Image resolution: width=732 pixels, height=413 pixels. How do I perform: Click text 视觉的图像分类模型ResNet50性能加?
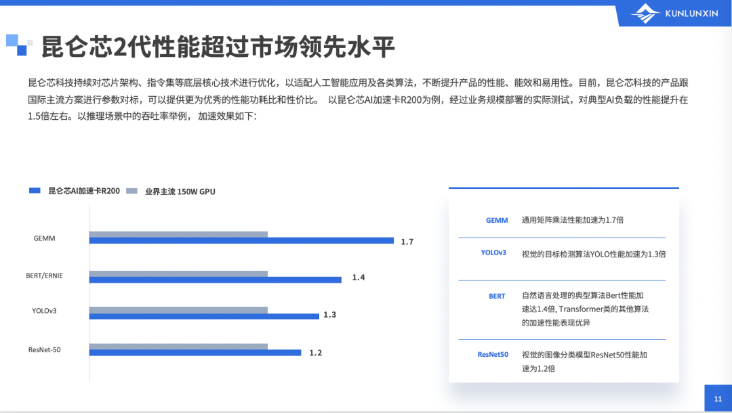(584, 355)
